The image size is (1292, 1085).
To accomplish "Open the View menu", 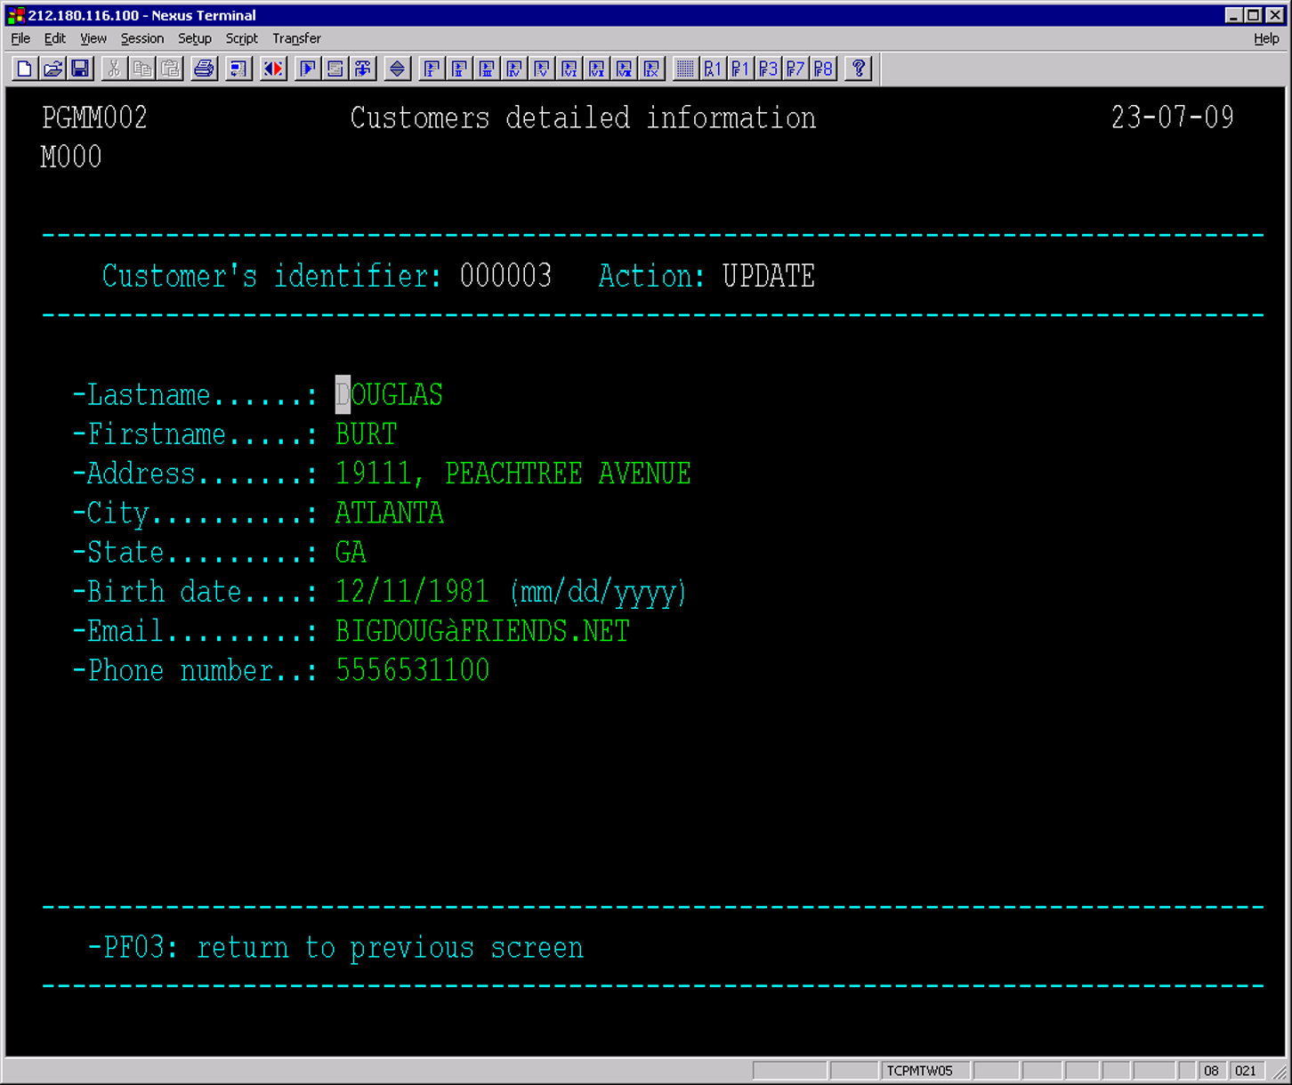I will click(93, 38).
